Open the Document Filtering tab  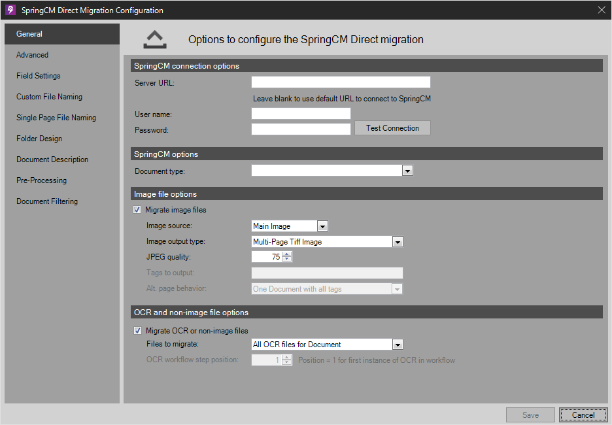[62, 201]
